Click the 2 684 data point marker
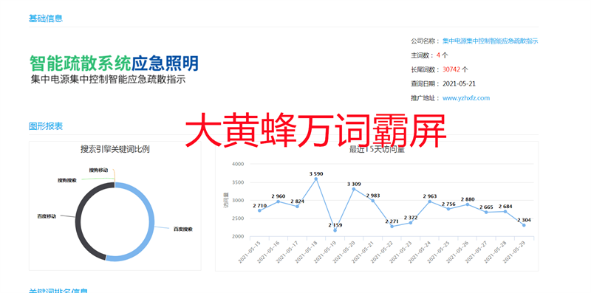The image size is (591, 293). point(505,211)
